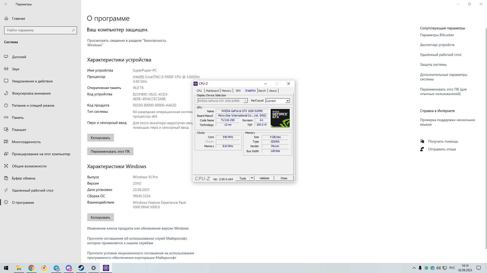Open the notification center icon

479,268
